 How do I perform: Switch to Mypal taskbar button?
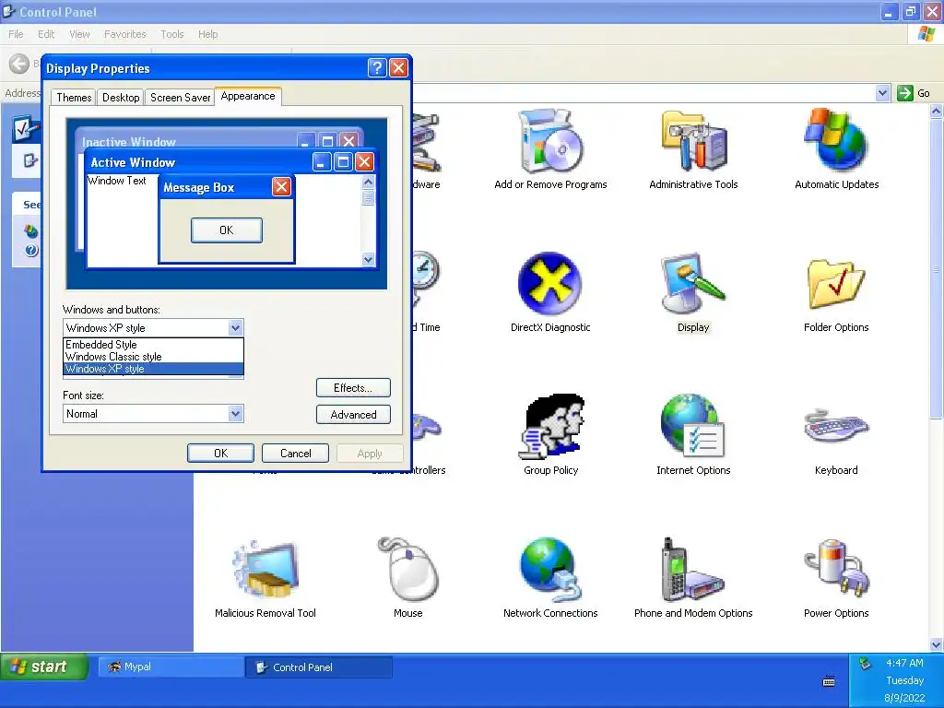pos(171,667)
